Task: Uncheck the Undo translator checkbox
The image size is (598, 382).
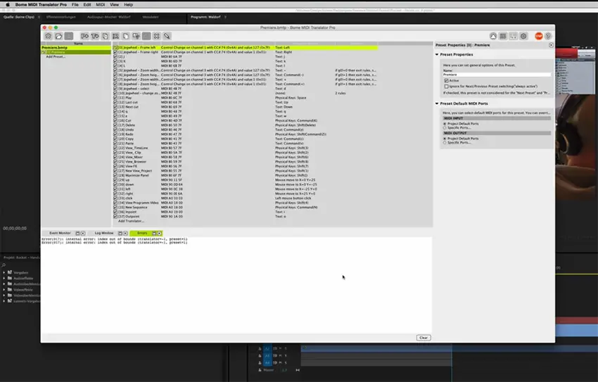Action: 115,130
